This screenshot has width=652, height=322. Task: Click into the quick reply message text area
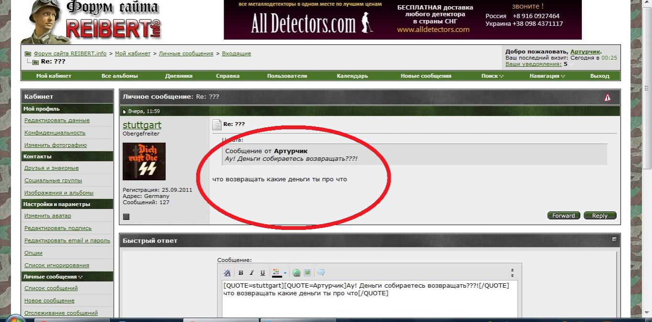click(x=370, y=300)
